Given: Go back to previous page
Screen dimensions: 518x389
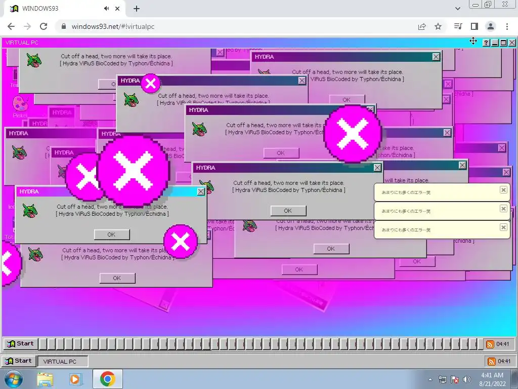Looking at the screenshot, I should tap(11, 26).
